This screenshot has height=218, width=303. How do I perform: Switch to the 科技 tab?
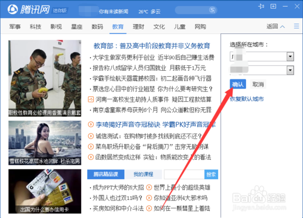[x=35, y=27]
